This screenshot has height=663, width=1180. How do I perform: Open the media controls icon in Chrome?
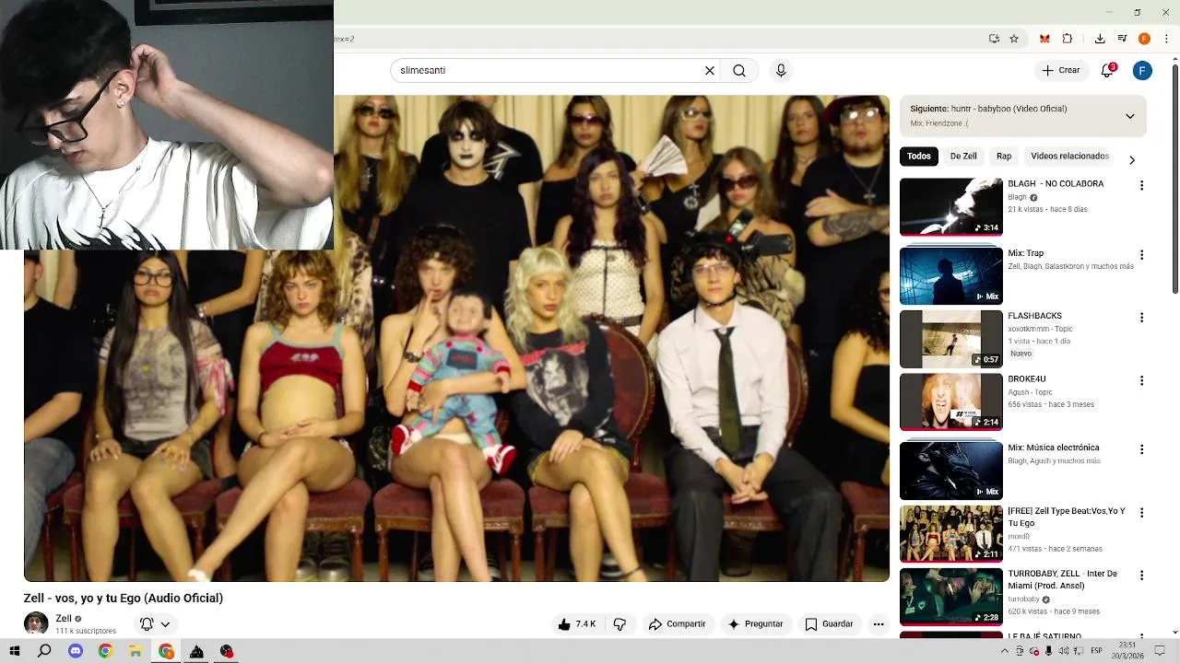coord(1122,39)
